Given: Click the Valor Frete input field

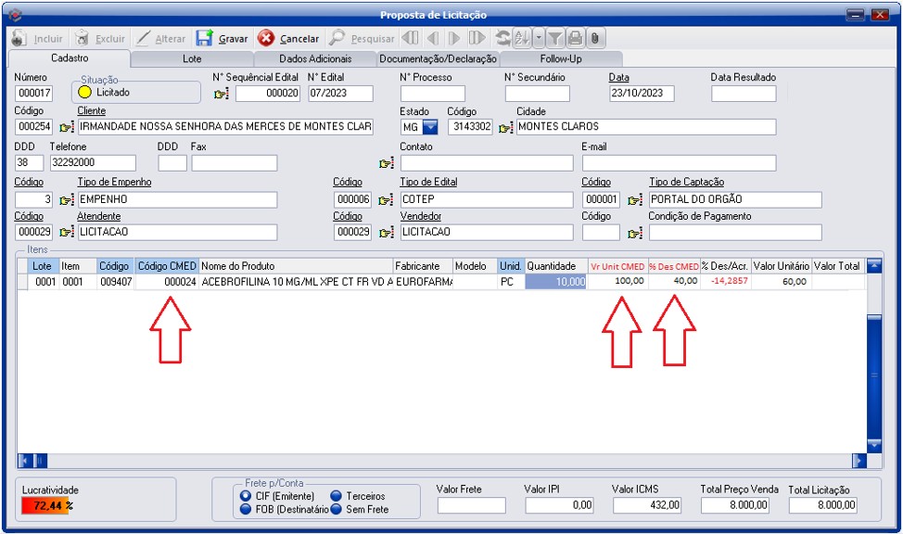Looking at the screenshot, I should [471, 505].
